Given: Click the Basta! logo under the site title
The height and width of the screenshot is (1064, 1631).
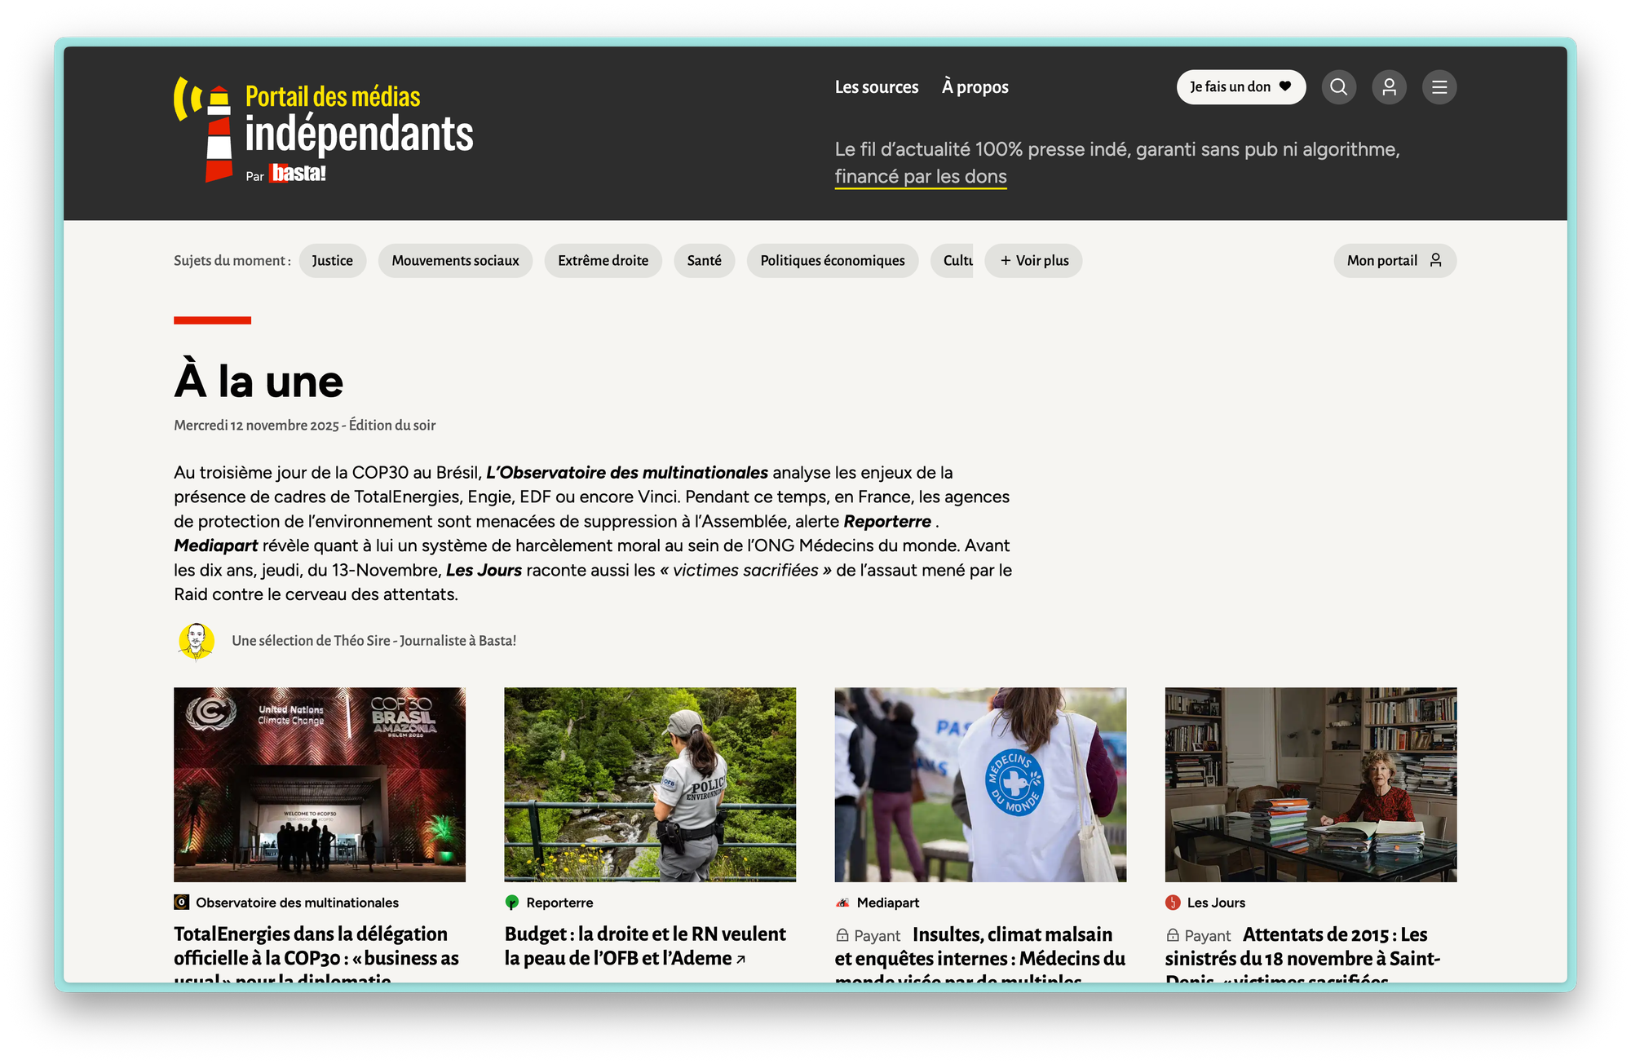Looking at the screenshot, I should pyautogui.click(x=298, y=174).
